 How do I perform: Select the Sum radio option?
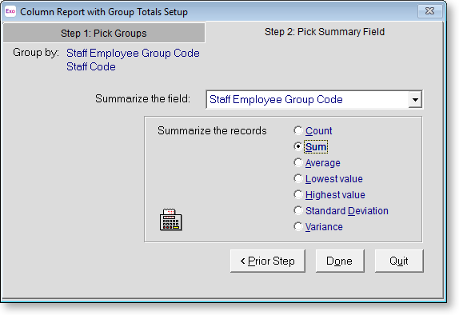298,146
